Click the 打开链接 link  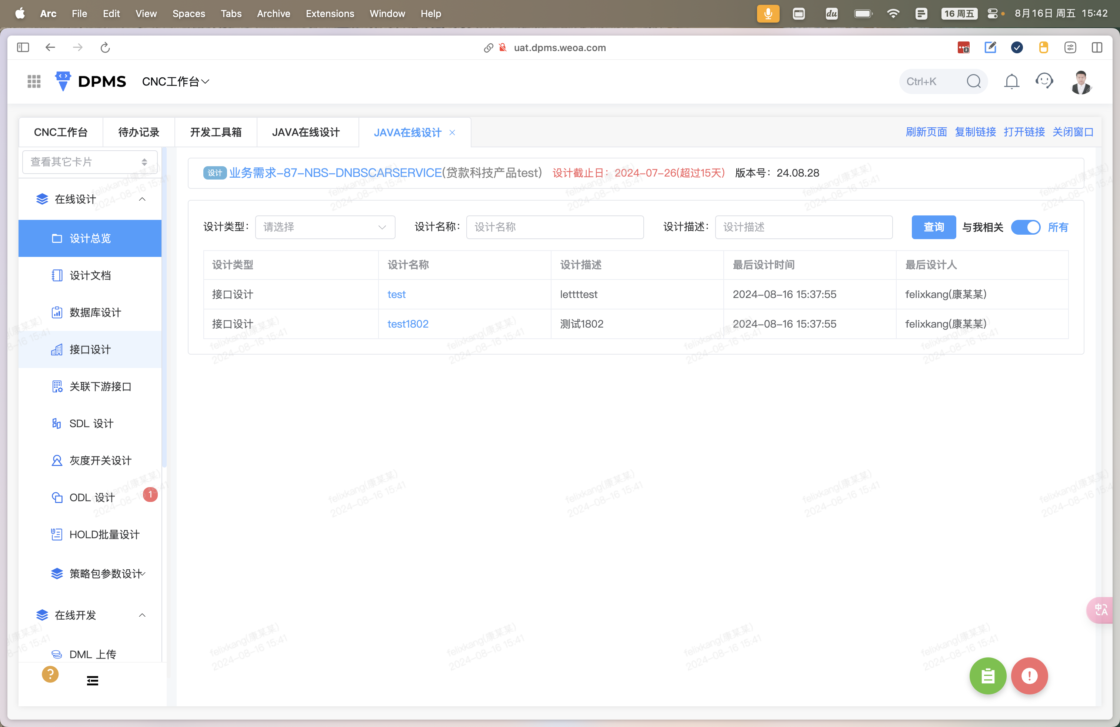point(1024,132)
